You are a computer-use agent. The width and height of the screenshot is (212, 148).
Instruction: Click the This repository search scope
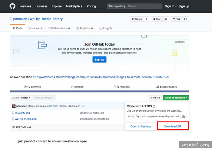click(117, 6)
